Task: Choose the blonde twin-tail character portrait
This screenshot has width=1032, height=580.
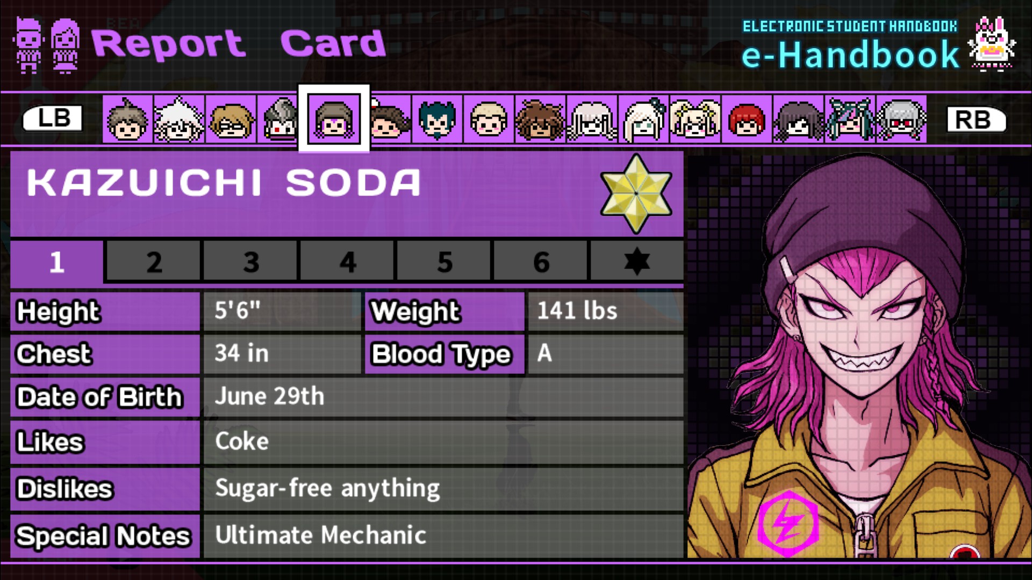Action: click(x=694, y=119)
